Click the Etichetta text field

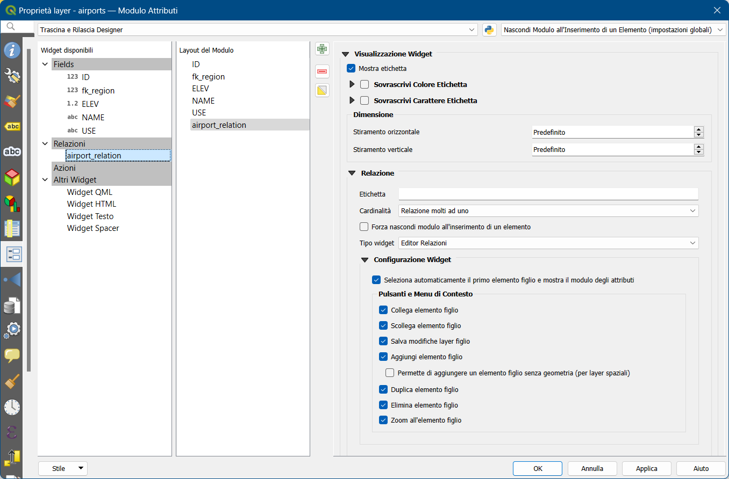[548, 194]
